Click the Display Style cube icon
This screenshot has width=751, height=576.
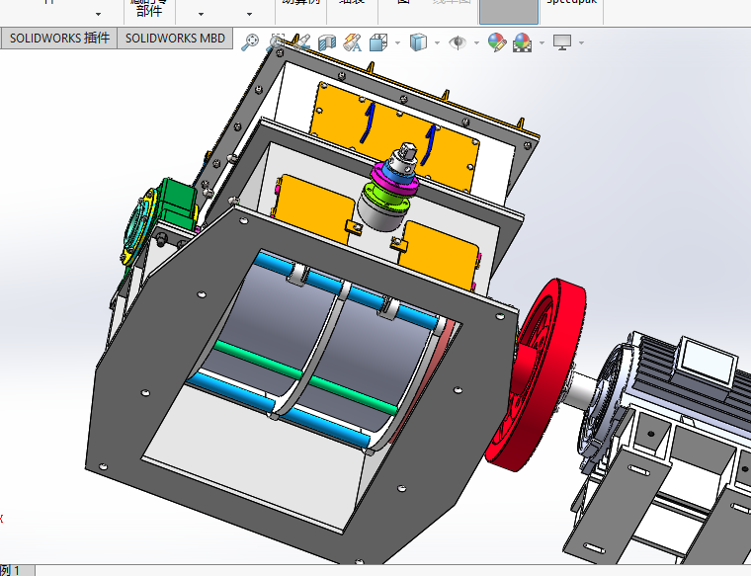[418, 42]
